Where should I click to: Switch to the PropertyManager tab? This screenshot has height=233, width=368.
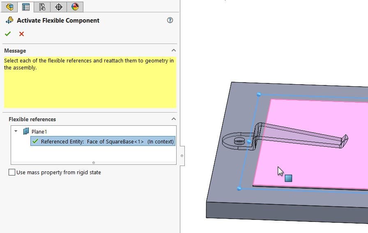25,7
